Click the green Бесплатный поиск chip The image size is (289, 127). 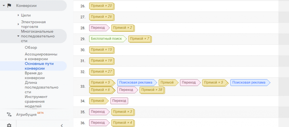pyautogui.click(x=107, y=39)
